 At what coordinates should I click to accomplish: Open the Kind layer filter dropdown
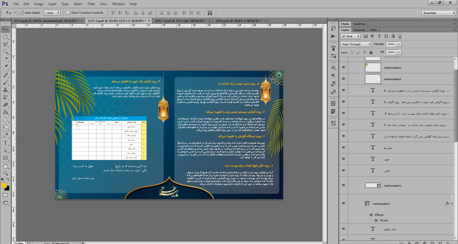point(350,36)
